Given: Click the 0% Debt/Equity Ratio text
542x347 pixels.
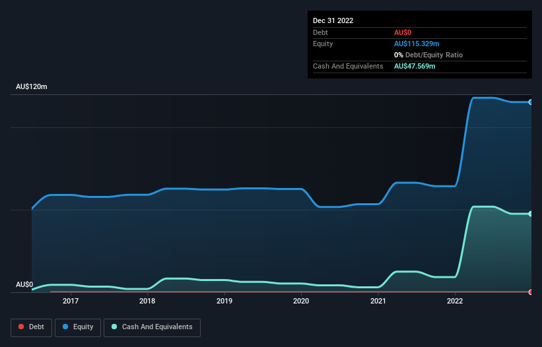Looking at the screenshot, I should (428, 55).
